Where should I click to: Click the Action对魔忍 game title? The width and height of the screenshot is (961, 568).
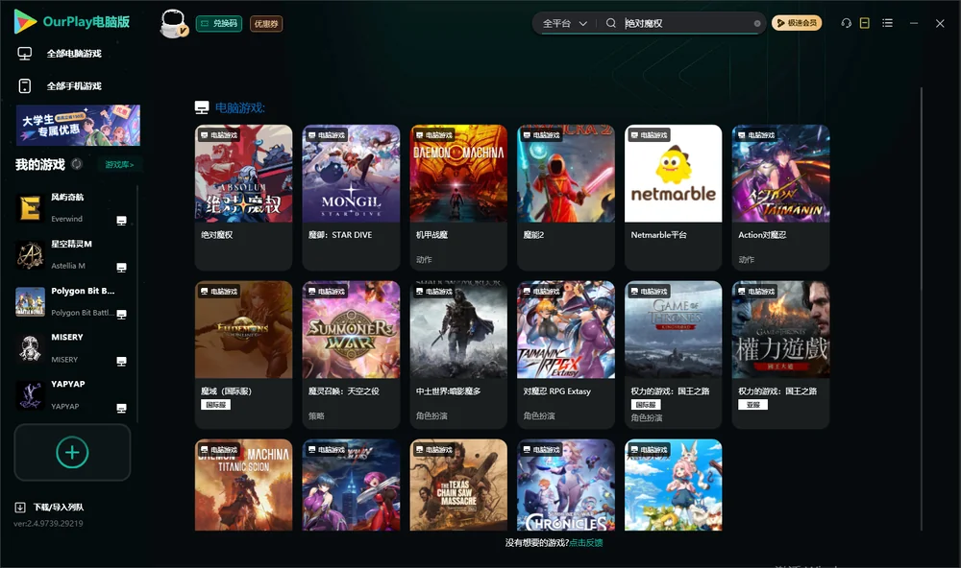tap(762, 235)
